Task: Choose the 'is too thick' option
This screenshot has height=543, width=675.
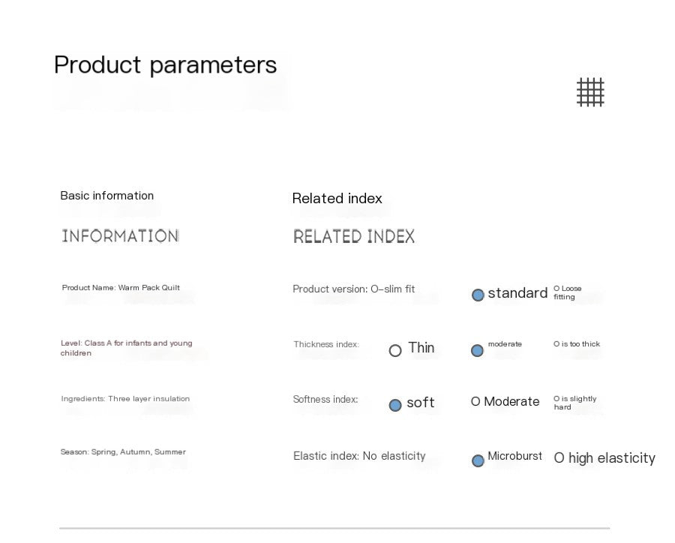Action: pos(577,344)
